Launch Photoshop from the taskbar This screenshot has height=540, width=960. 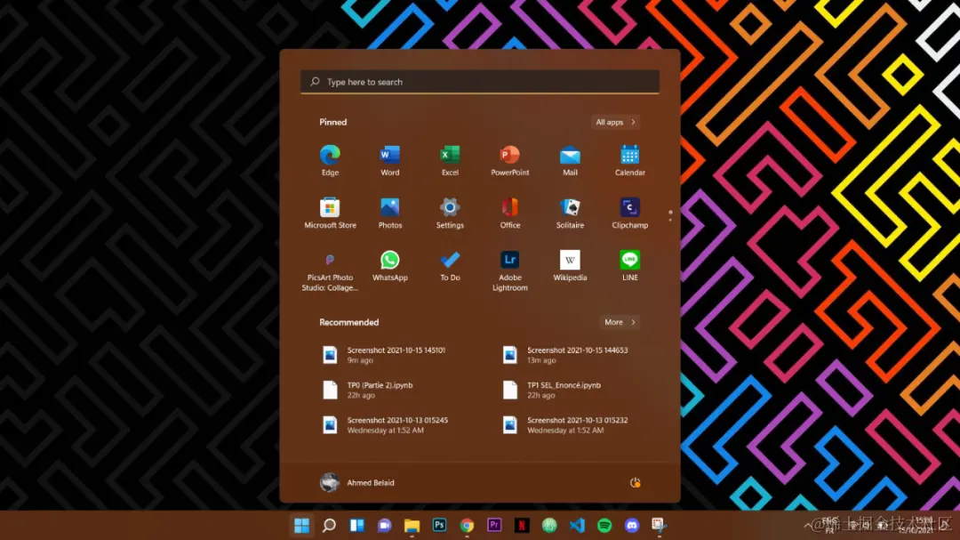(x=439, y=525)
